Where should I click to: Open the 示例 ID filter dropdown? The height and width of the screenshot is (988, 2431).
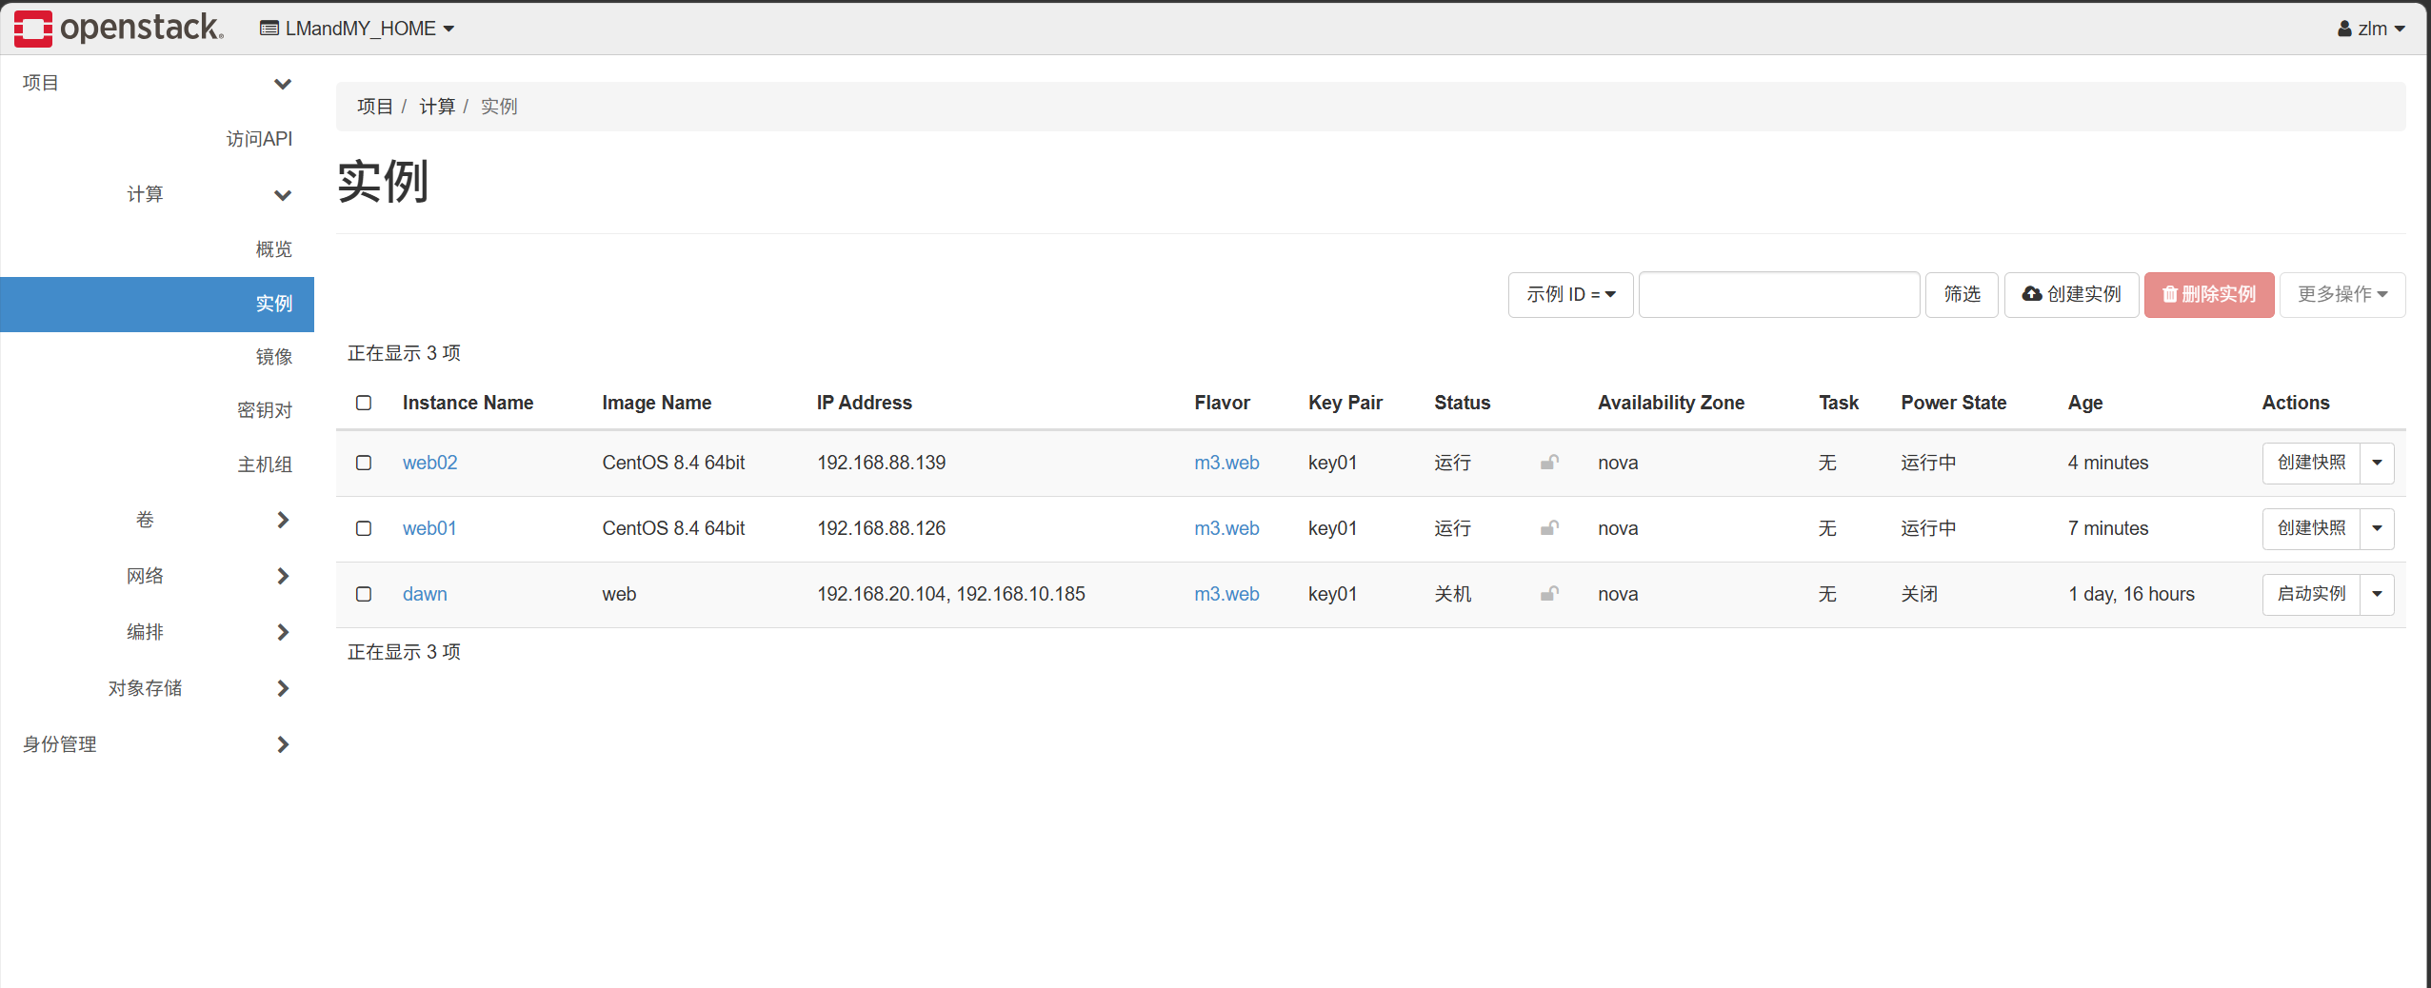click(1570, 295)
